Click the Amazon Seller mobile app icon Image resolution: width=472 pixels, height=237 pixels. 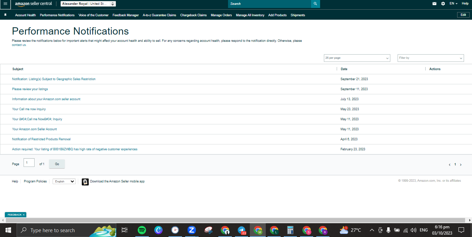85,182
